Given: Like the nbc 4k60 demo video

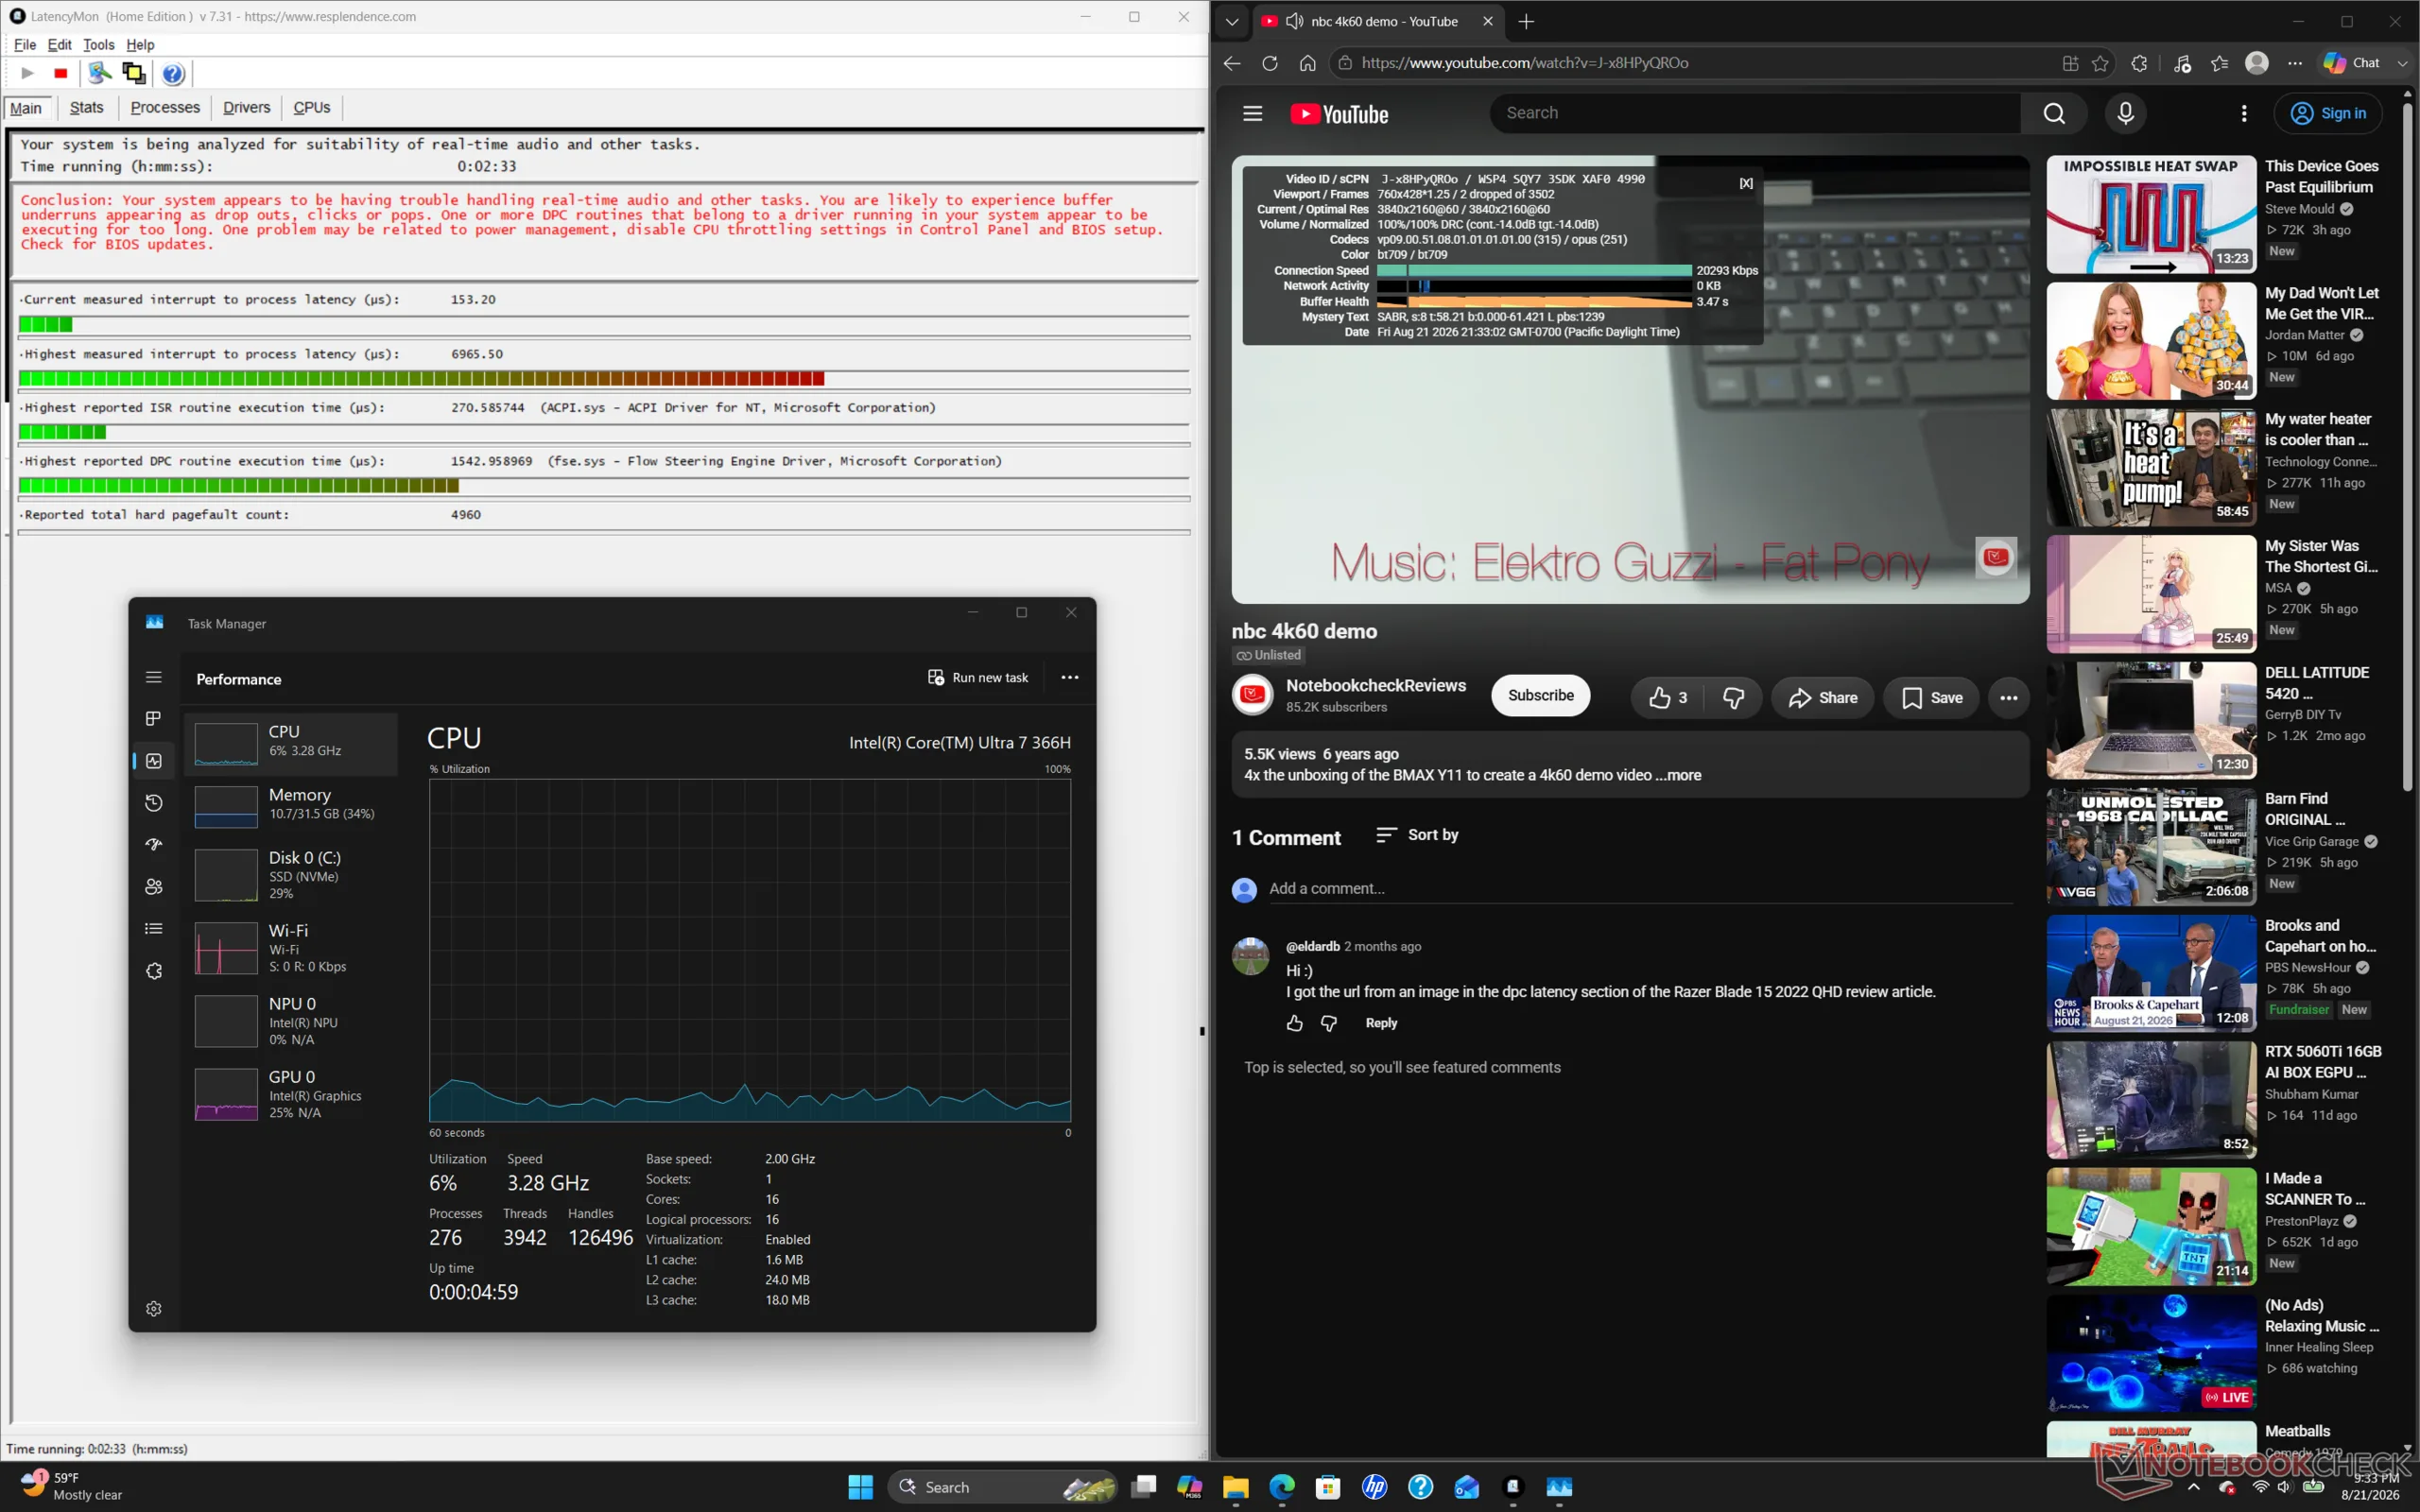Looking at the screenshot, I should pyautogui.click(x=1668, y=698).
